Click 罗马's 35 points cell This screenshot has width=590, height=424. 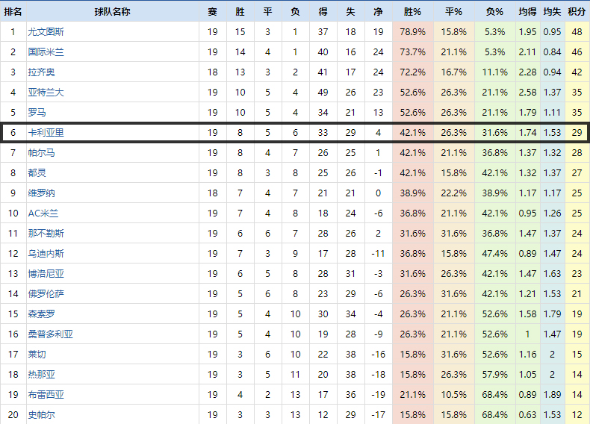pyautogui.click(x=577, y=113)
